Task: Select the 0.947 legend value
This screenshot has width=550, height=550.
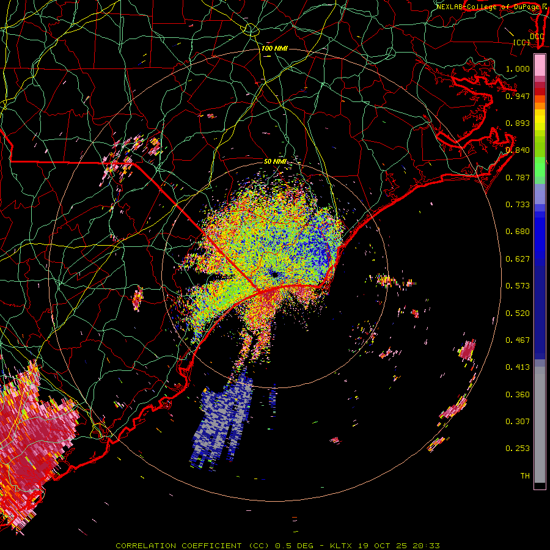Action: (x=518, y=96)
